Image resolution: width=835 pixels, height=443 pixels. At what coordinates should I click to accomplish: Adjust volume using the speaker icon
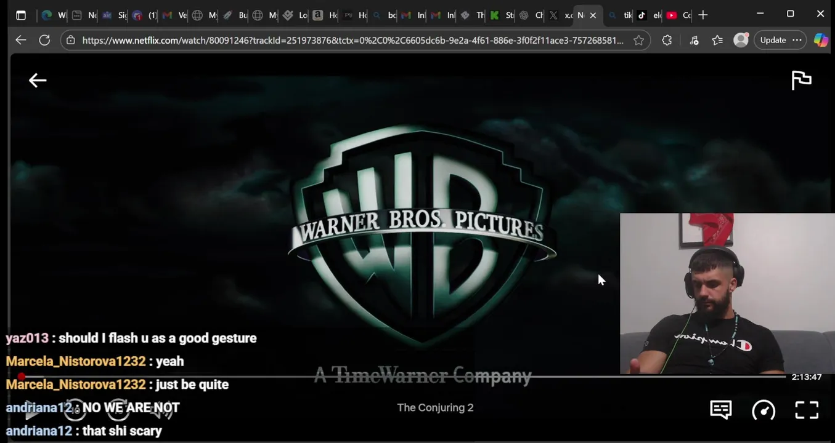[161, 410]
